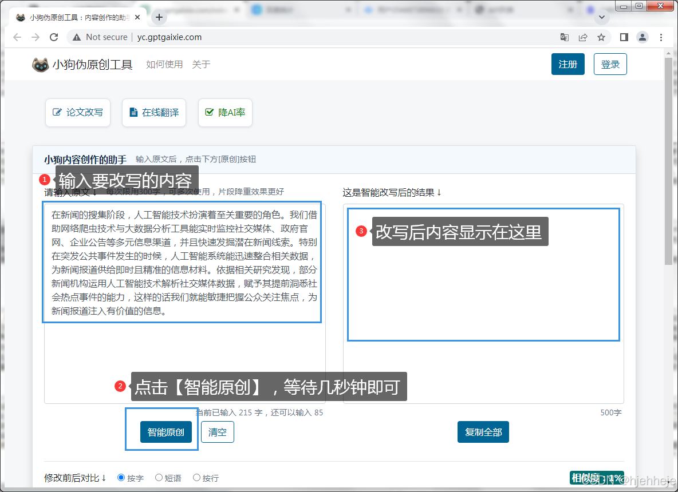Select the 按行 comparison radio
The width and height of the screenshot is (678, 492).
tap(196, 477)
